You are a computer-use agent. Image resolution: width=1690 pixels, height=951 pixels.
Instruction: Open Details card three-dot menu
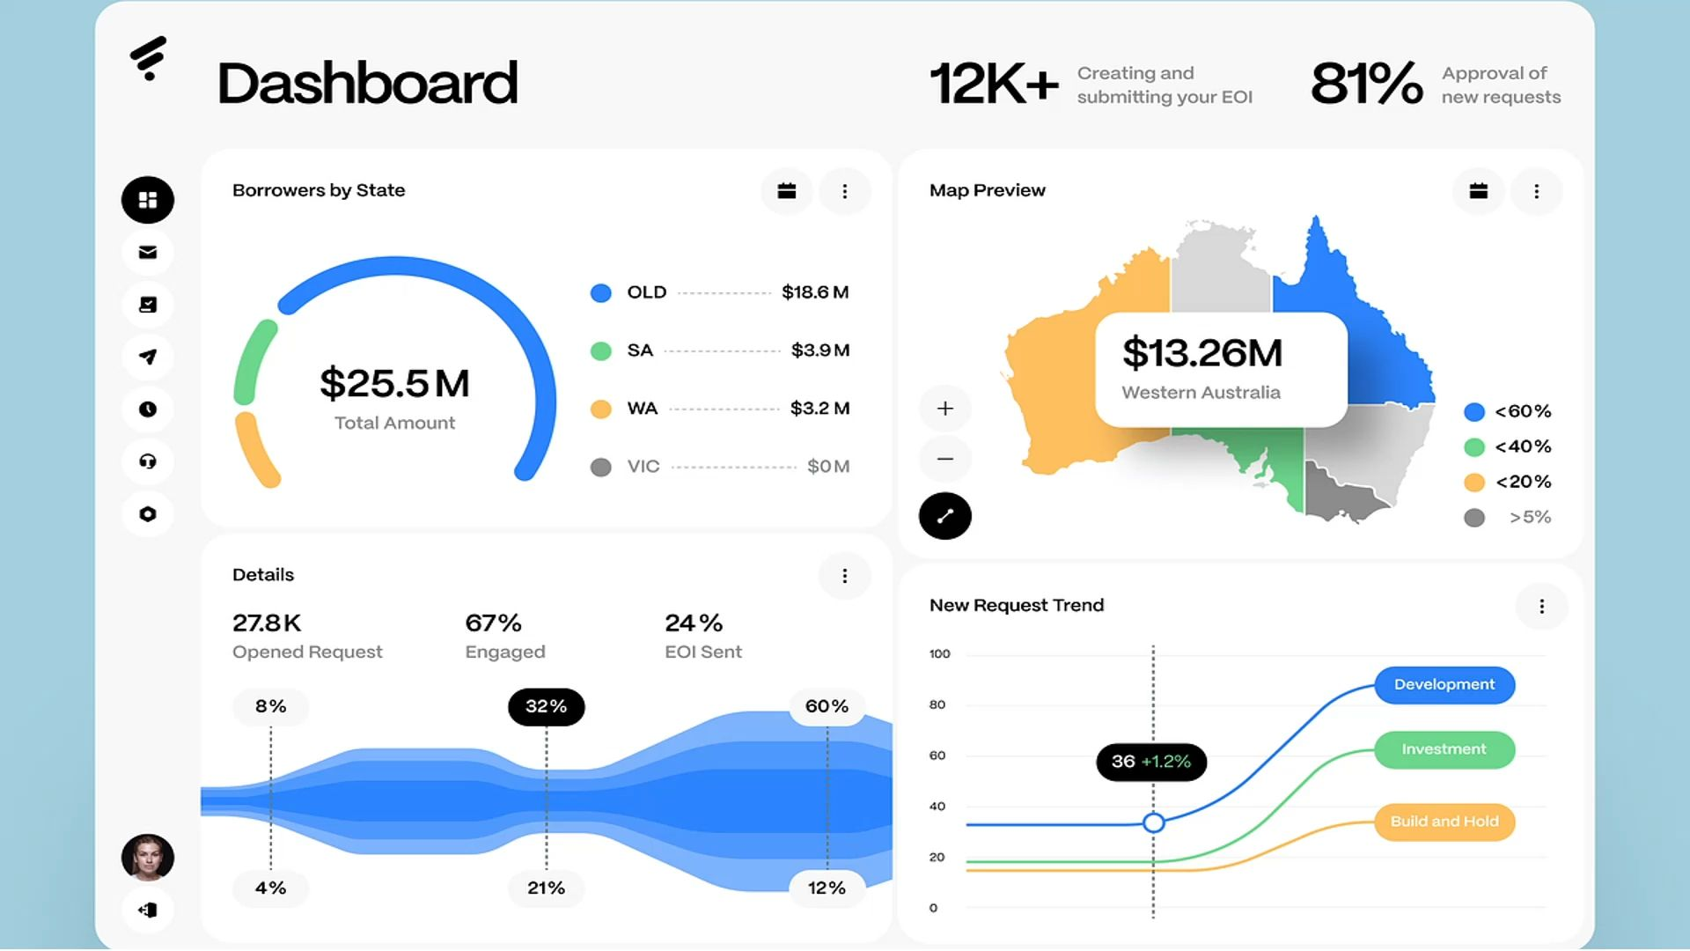coord(845,576)
